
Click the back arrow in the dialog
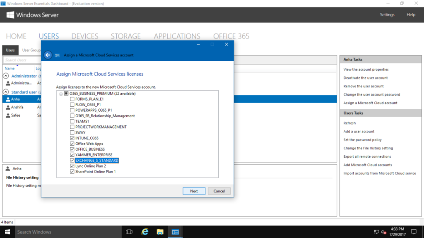point(48,55)
